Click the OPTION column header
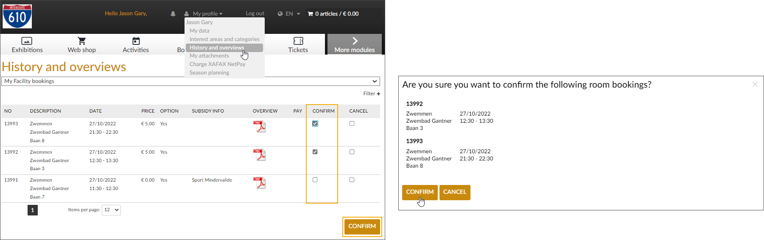The height and width of the screenshot is (240, 764). point(169,111)
